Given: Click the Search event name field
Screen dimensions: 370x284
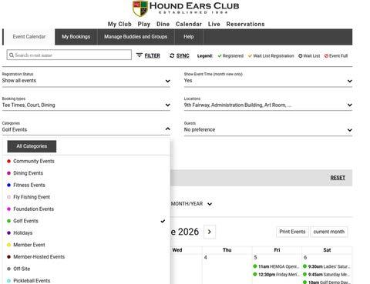Looking at the screenshot, I should pyautogui.click(x=69, y=55).
